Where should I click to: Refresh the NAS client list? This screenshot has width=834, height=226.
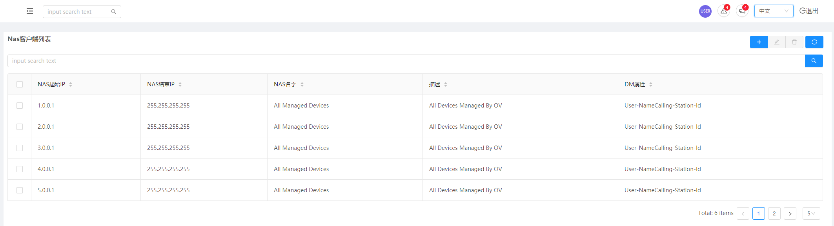click(814, 42)
